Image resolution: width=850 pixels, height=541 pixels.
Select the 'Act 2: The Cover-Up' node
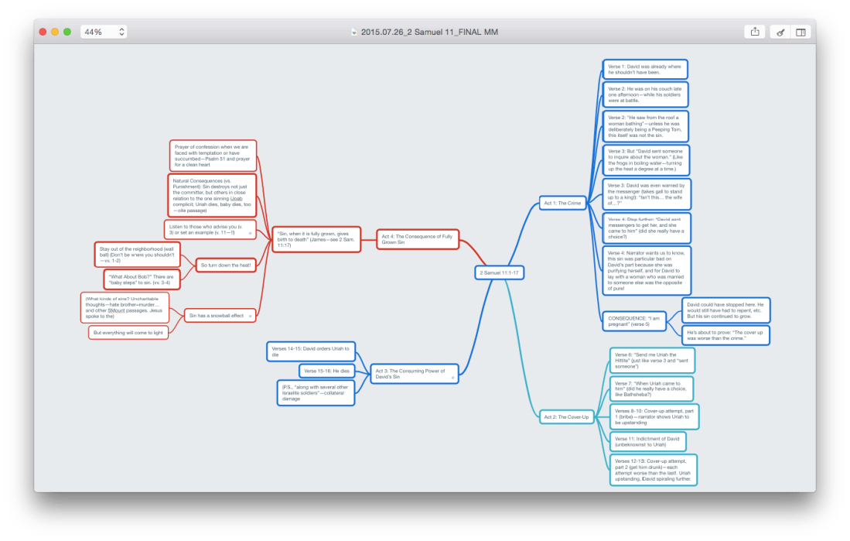pos(566,417)
